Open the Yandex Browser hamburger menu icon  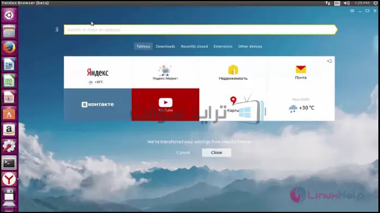(x=352, y=11)
